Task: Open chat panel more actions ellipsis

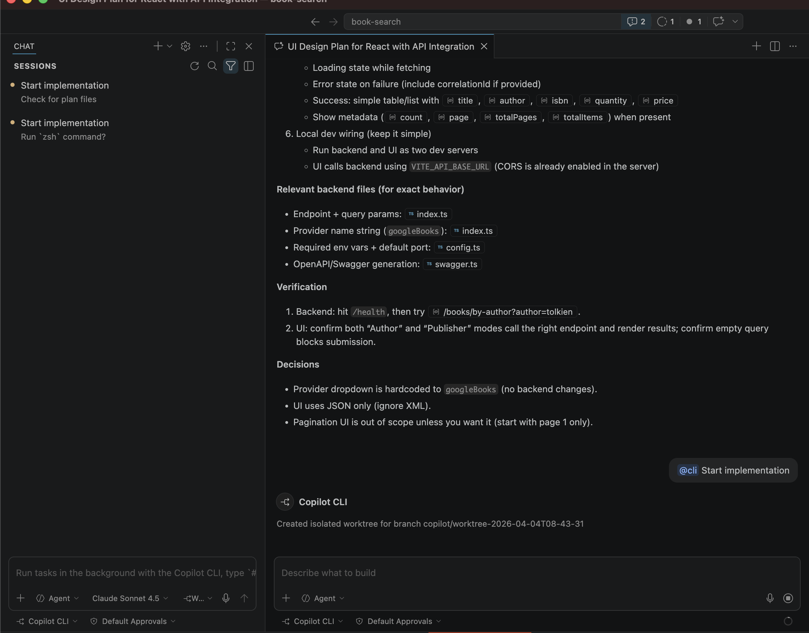Action: tap(204, 46)
